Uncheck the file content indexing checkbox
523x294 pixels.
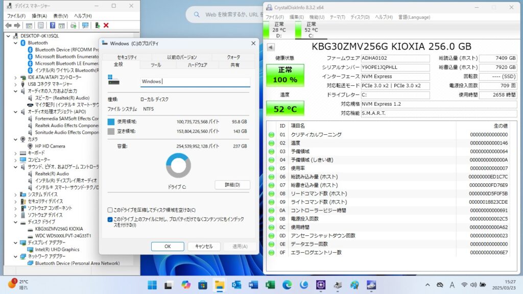(110, 219)
